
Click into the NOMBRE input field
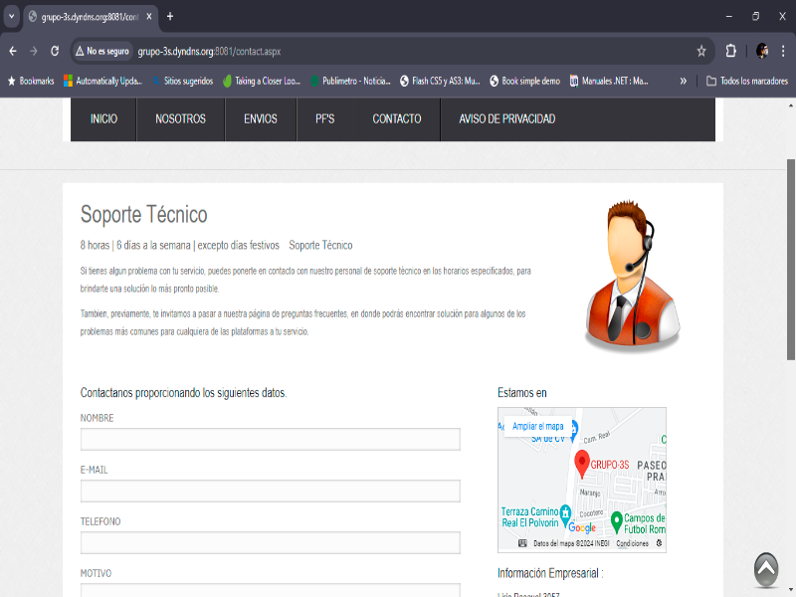[270, 439]
